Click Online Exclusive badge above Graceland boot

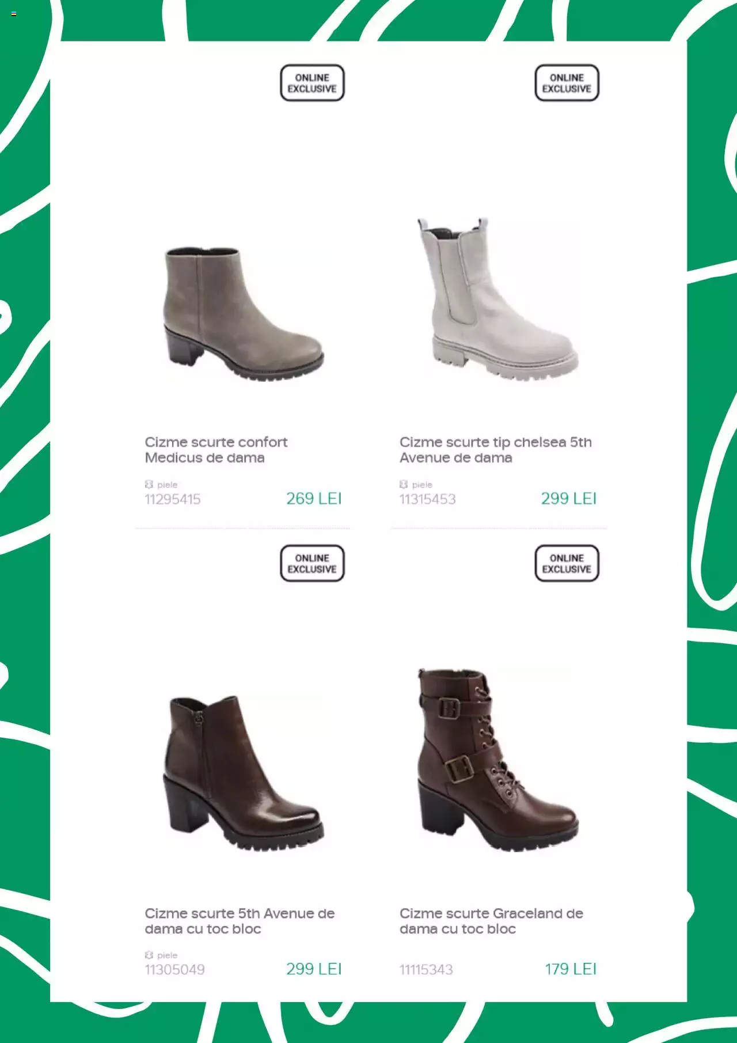(567, 563)
